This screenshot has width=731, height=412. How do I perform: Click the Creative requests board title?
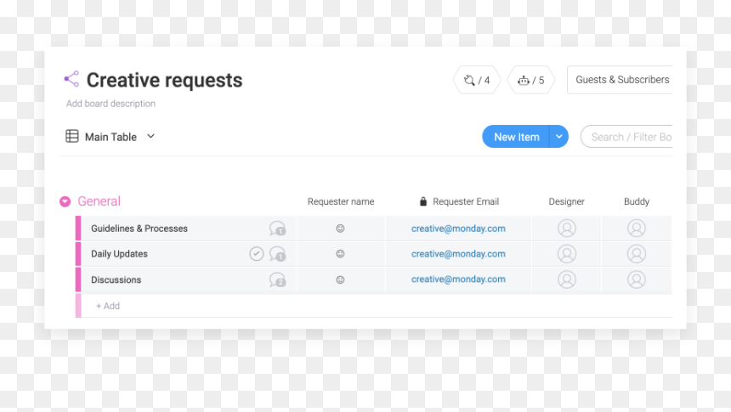[165, 80]
